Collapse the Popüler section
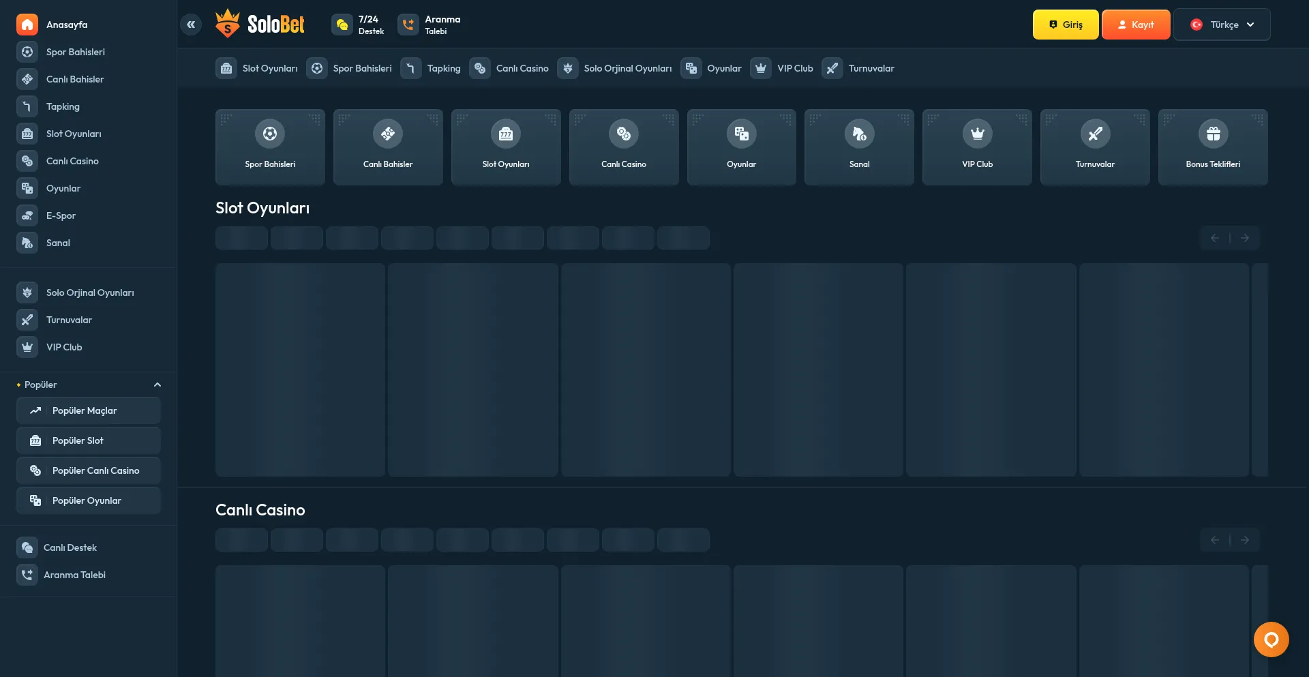This screenshot has width=1309, height=677. click(157, 385)
